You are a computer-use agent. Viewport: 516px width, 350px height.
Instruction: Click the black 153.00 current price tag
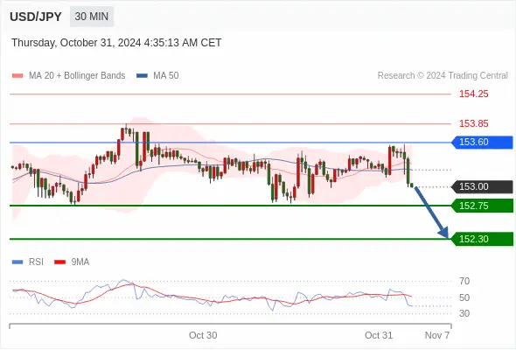483,186
